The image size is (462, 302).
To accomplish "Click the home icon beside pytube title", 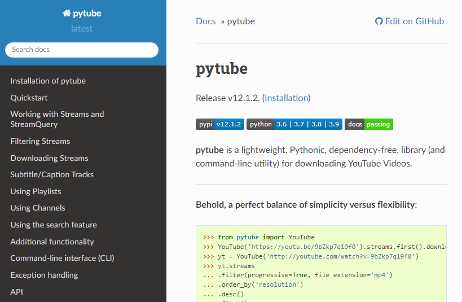I will coord(67,14).
